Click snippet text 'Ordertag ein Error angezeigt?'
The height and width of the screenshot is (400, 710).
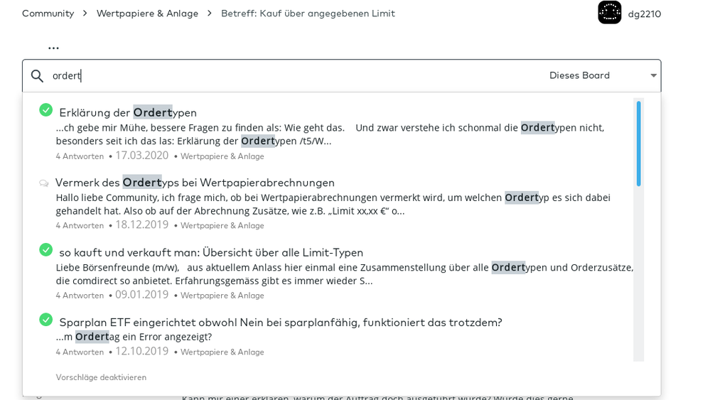(x=144, y=337)
